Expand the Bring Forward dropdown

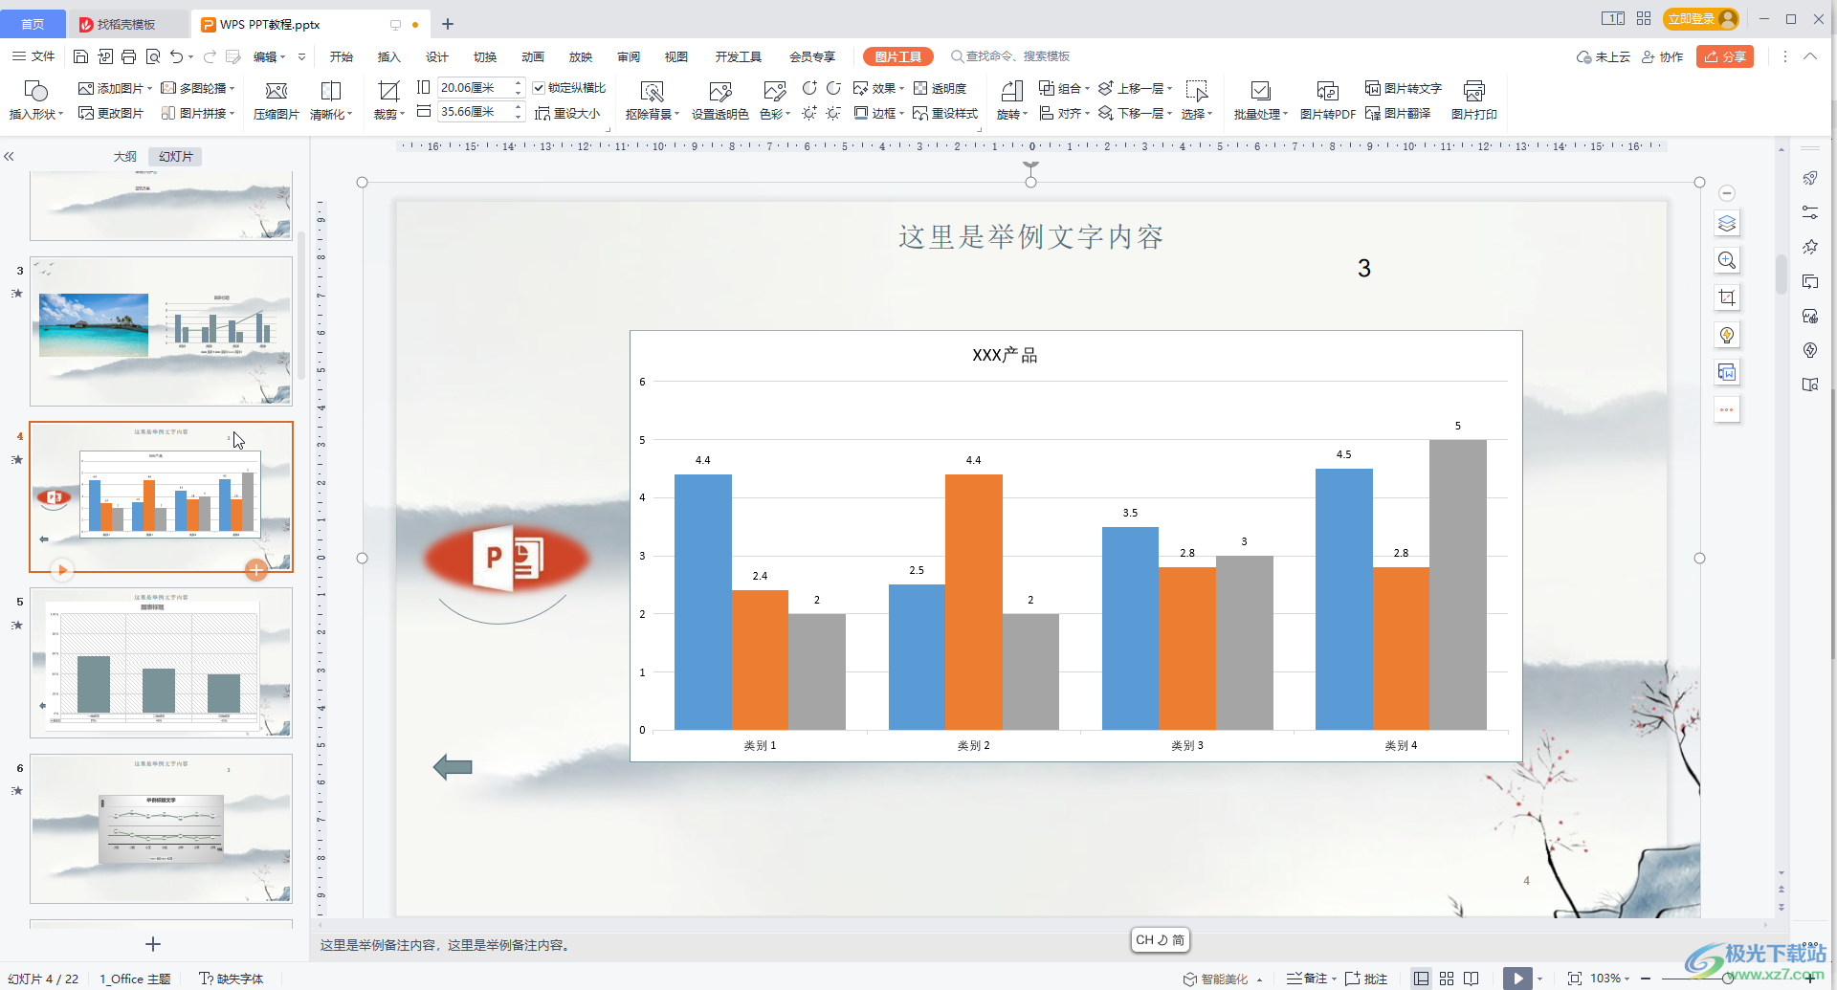[x=1169, y=88]
